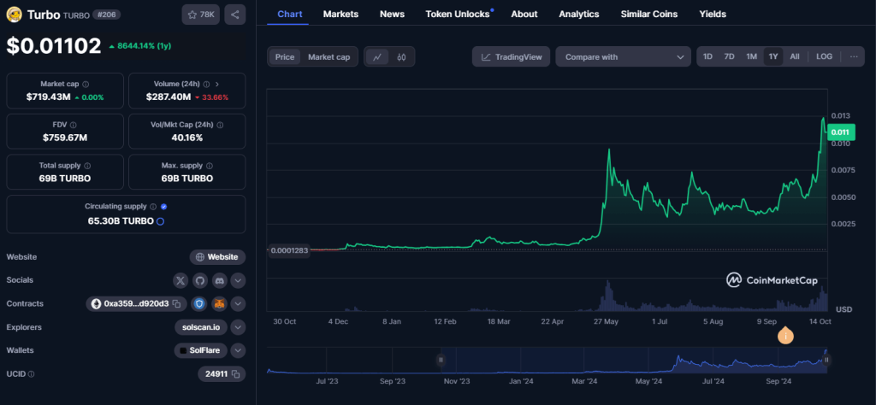Viewport: 876px width, 405px height.
Task: Open the Token Unlocks tab
Action: tap(458, 14)
